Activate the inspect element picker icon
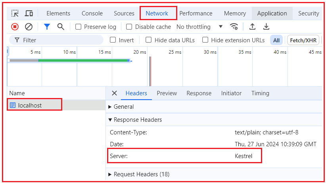This screenshot has height=183, width=326. (15, 13)
